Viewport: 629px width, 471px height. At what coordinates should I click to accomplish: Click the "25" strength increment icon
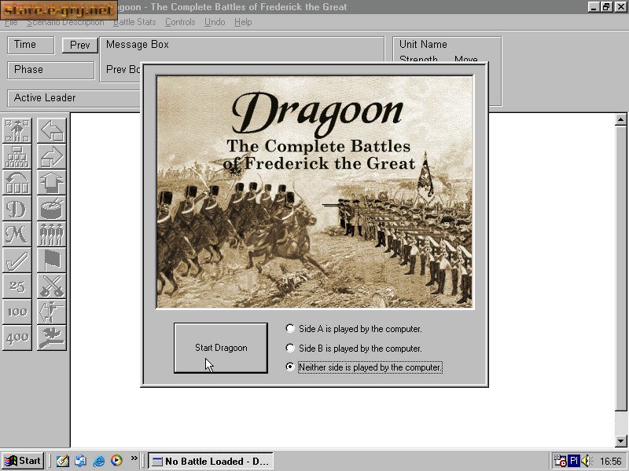click(17, 286)
